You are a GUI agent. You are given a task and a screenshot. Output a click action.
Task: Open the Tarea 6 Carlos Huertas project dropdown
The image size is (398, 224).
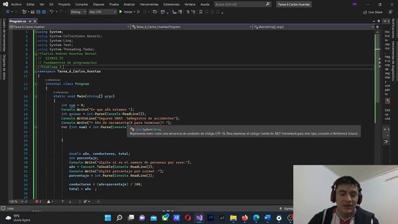70,27
